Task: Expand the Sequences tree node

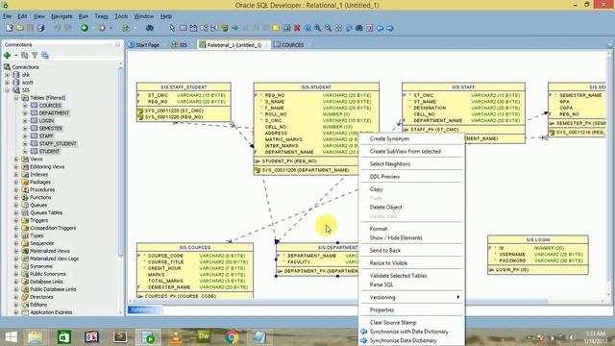Action: coord(16,243)
